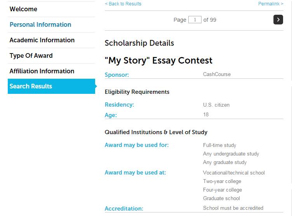
Task: Go to Type Of Award section
Action: pyautogui.click(x=31, y=55)
